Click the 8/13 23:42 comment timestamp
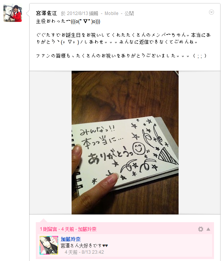The image size is (224, 261). coord(93,252)
